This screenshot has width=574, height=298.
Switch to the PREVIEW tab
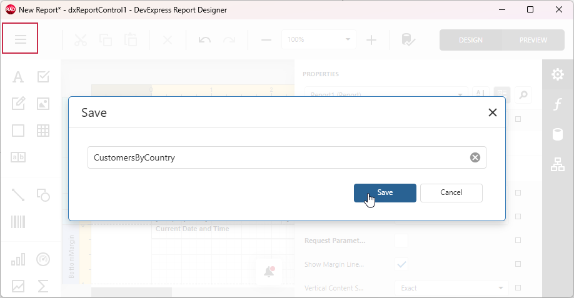(533, 40)
